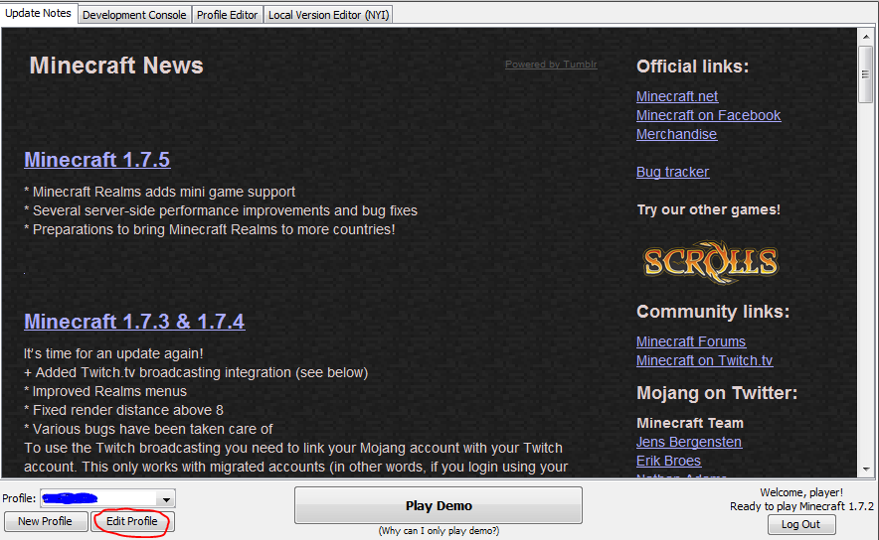Viewport: 879px width, 540px height.
Task: Click the "Fixed render distance above 8" line
Action: (124, 411)
